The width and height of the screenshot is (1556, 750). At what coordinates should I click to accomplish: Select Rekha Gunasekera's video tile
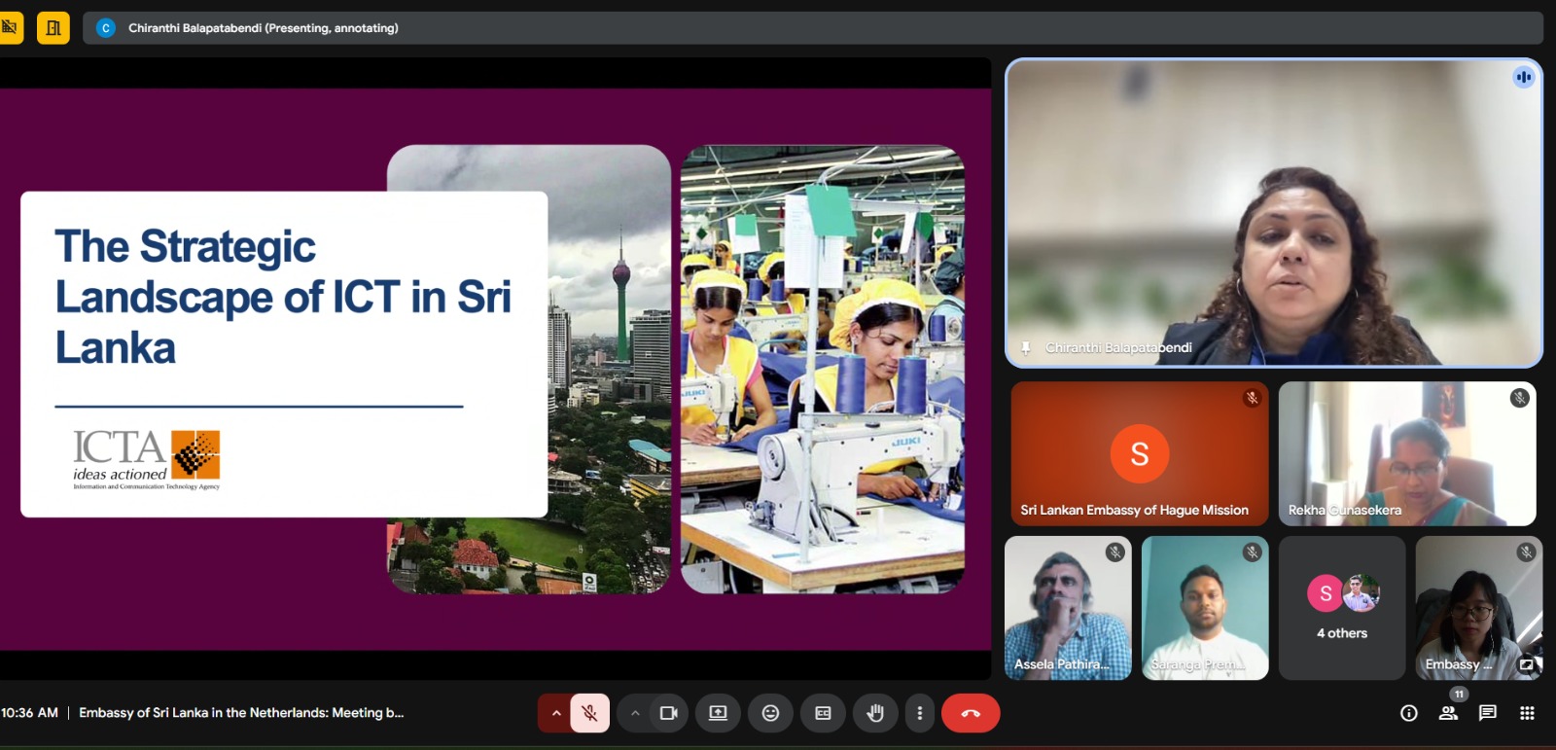pos(1407,453)
